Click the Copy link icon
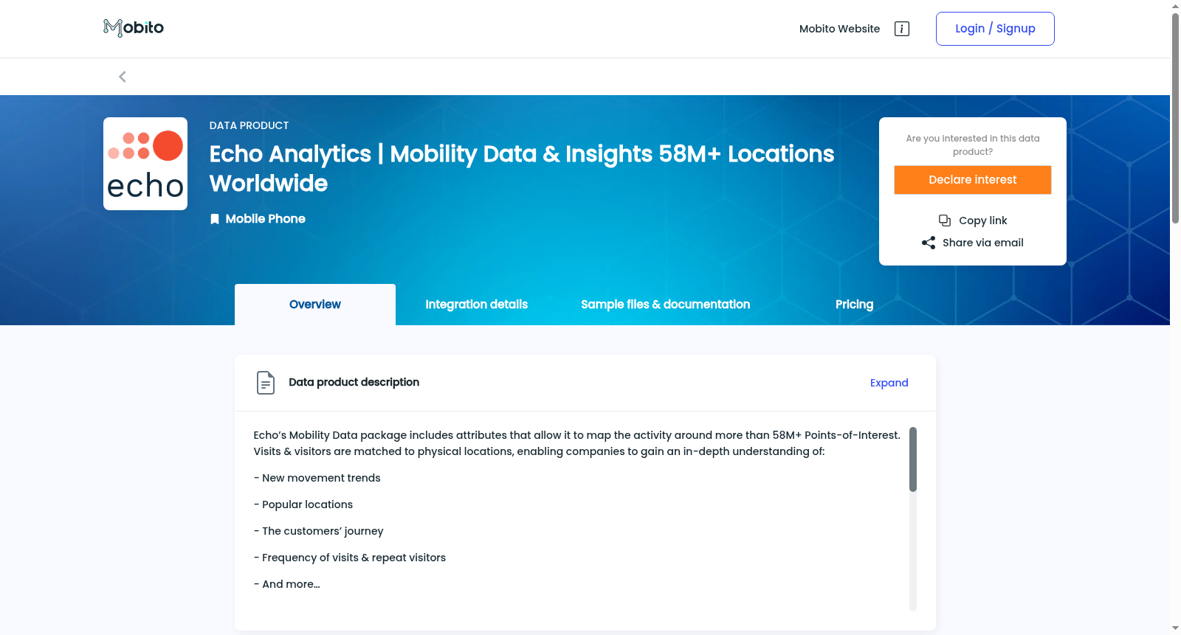Viewport: 1181px width, 635px height. [945, 221]
